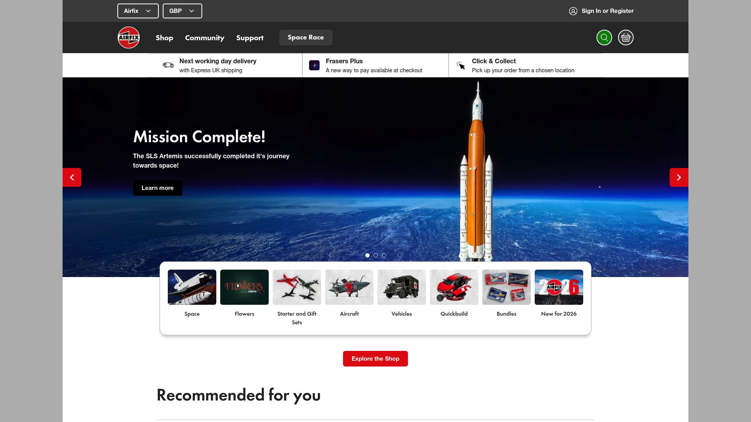Open the Airfix brand dropdown
The width and height of the screenshot is (751, 422).
tap(138, 11)
